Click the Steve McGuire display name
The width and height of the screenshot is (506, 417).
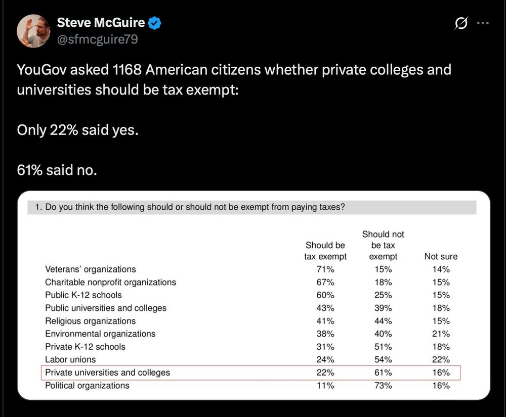[x=101, y=23]
